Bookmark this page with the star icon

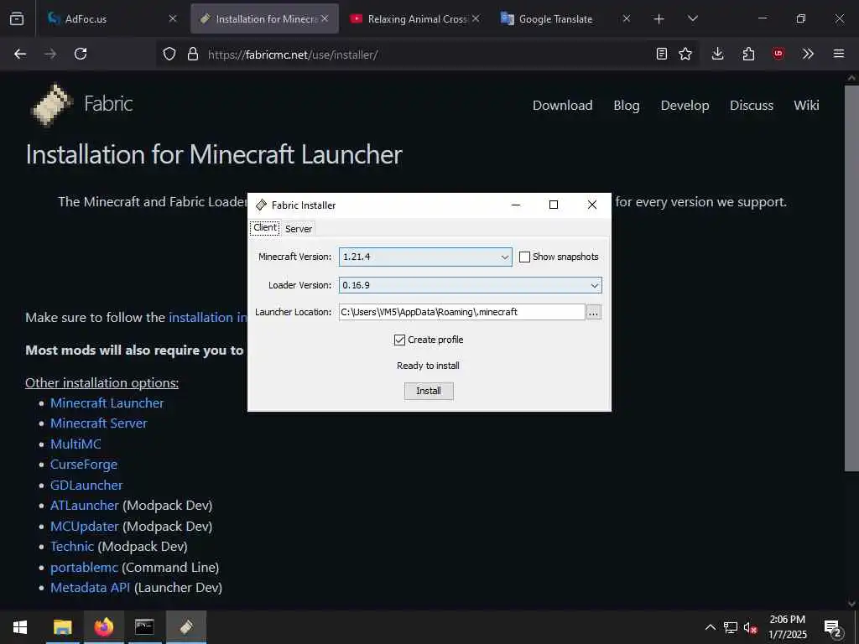pyautogui.click(x=685, y=54)
